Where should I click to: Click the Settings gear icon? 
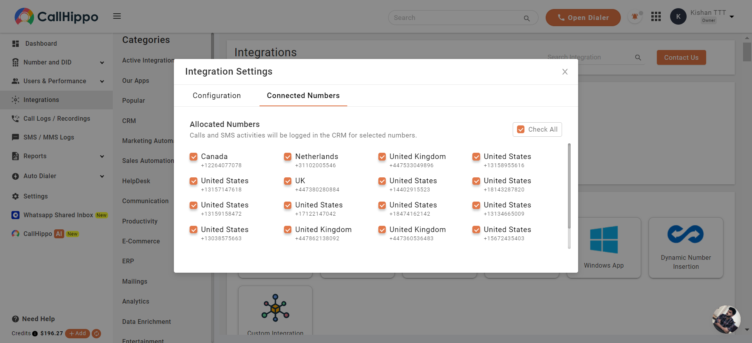16,197
